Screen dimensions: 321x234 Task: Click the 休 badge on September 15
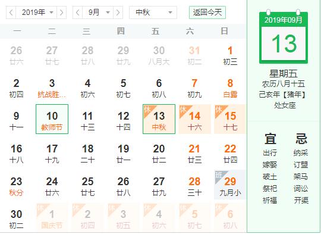point(218,110)
